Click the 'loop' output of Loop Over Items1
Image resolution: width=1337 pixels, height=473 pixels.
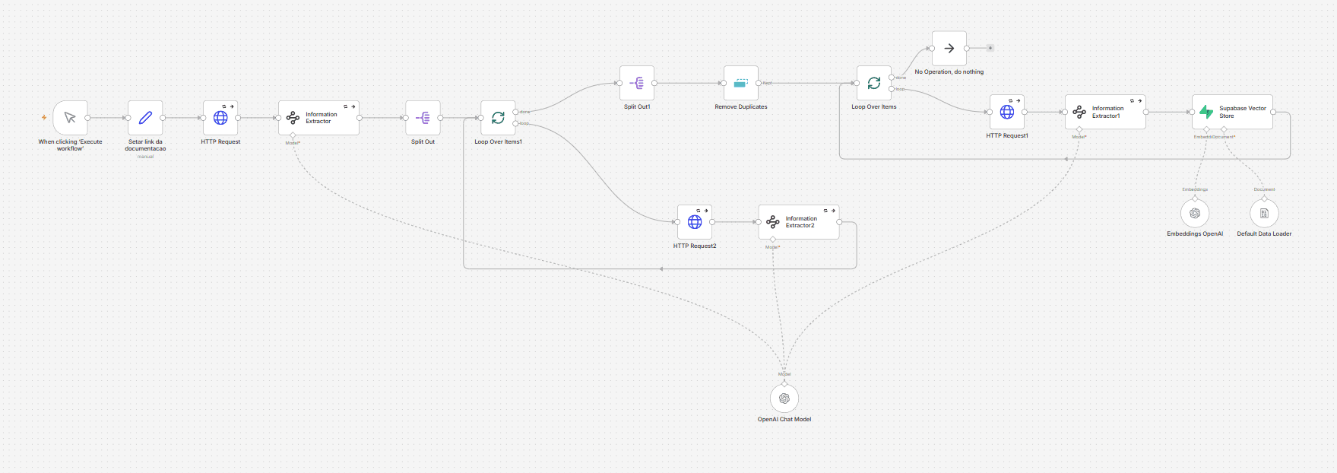tap(516, 123)
